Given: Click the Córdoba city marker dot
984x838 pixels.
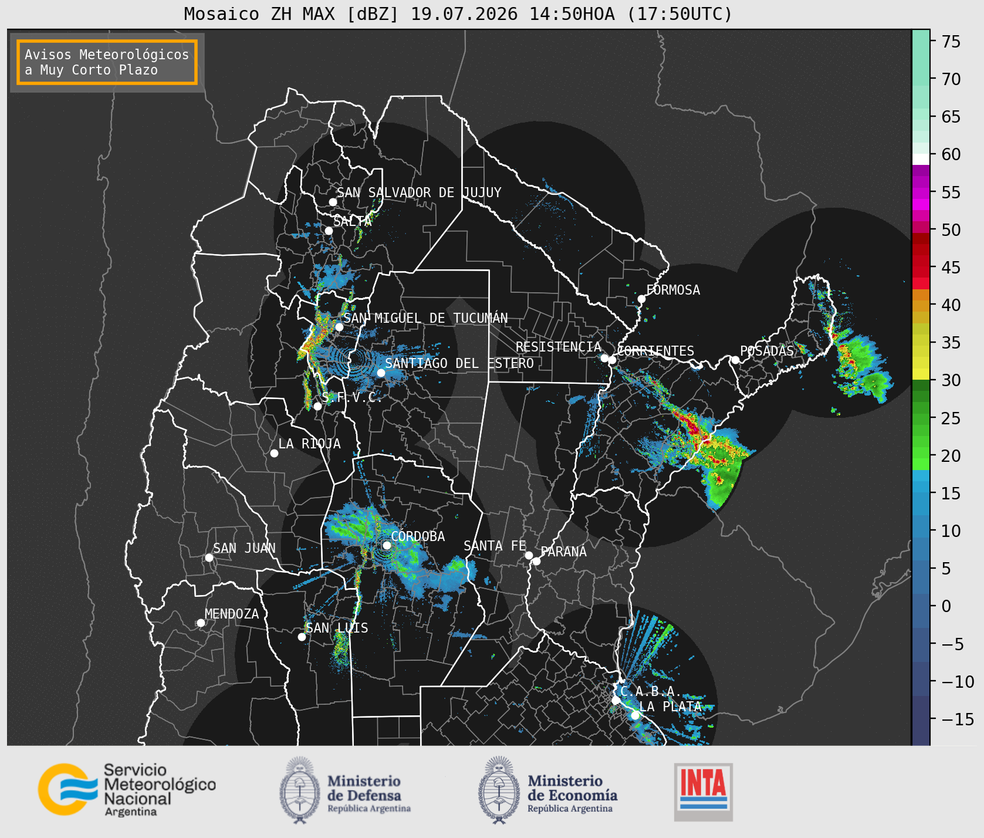Looking at the screenshot, I should coord(387,545).
